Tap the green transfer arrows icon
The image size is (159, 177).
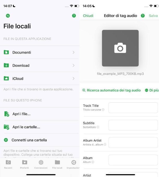(x=8, y=16)
